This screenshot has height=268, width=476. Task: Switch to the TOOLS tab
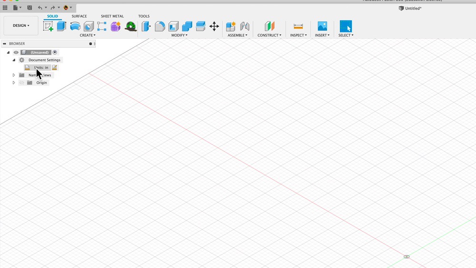(x=144, y=16)
